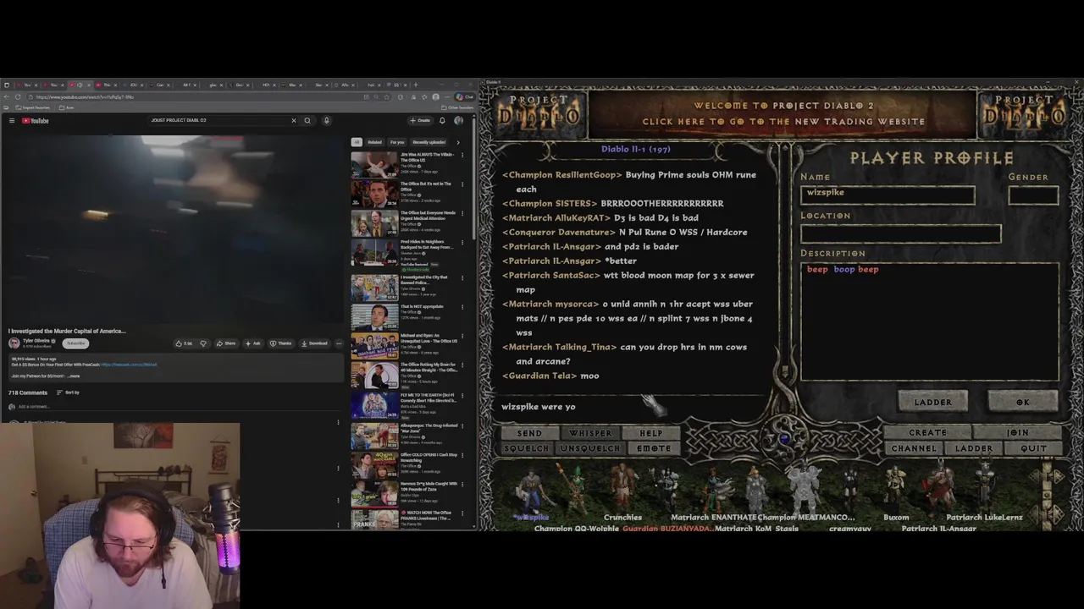Image resolution: width=1084 pixels, height=609 pixels.
Task: Click the UNSQUELCH button
Action: tap(590, 448)
